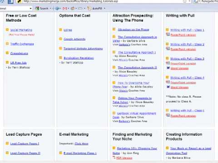Viewport: 218px width, 163px height.
Task: Open Your Book or Report as a Lead Generation Tool link
Action: click(x=191, y=149)
